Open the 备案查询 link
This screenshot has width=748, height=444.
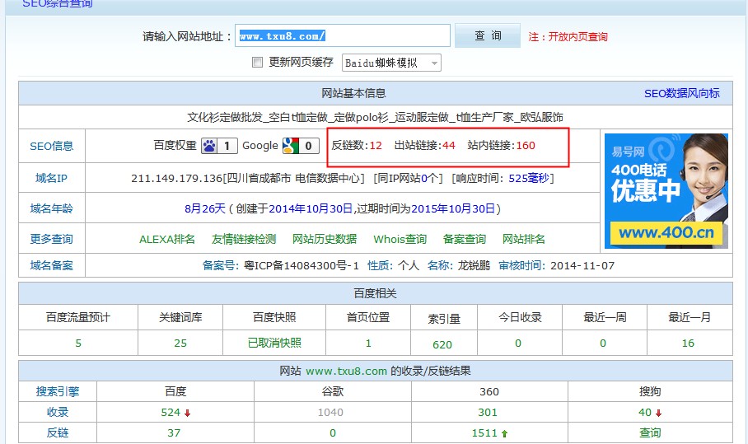click(x=465, y=239)
